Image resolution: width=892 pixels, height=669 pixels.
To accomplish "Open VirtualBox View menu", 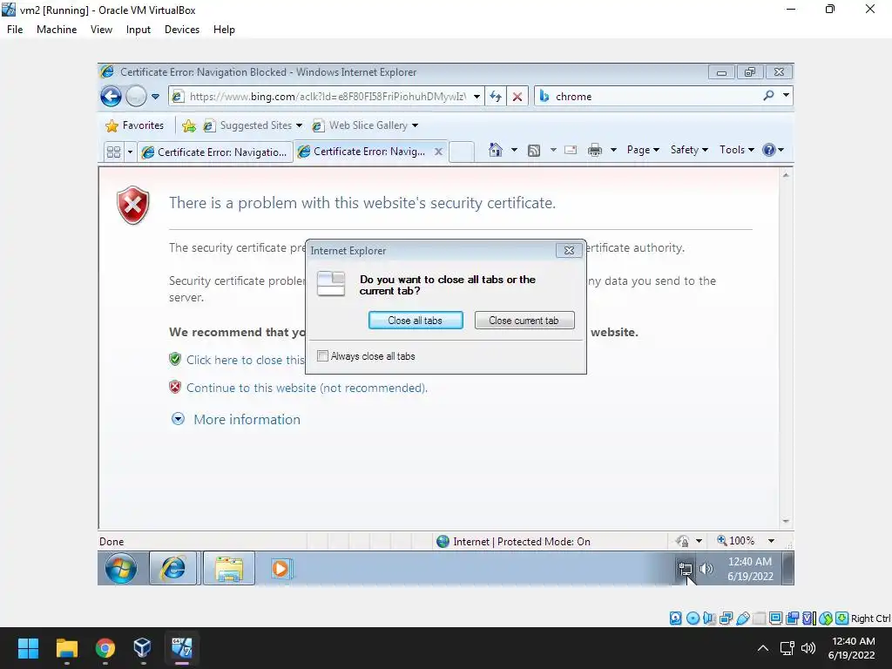I will [101, 30].
